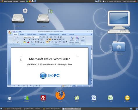Launch Firefox from the desktop dock
The height and width of the screenshot is (110, 138).
coord(60,95)
